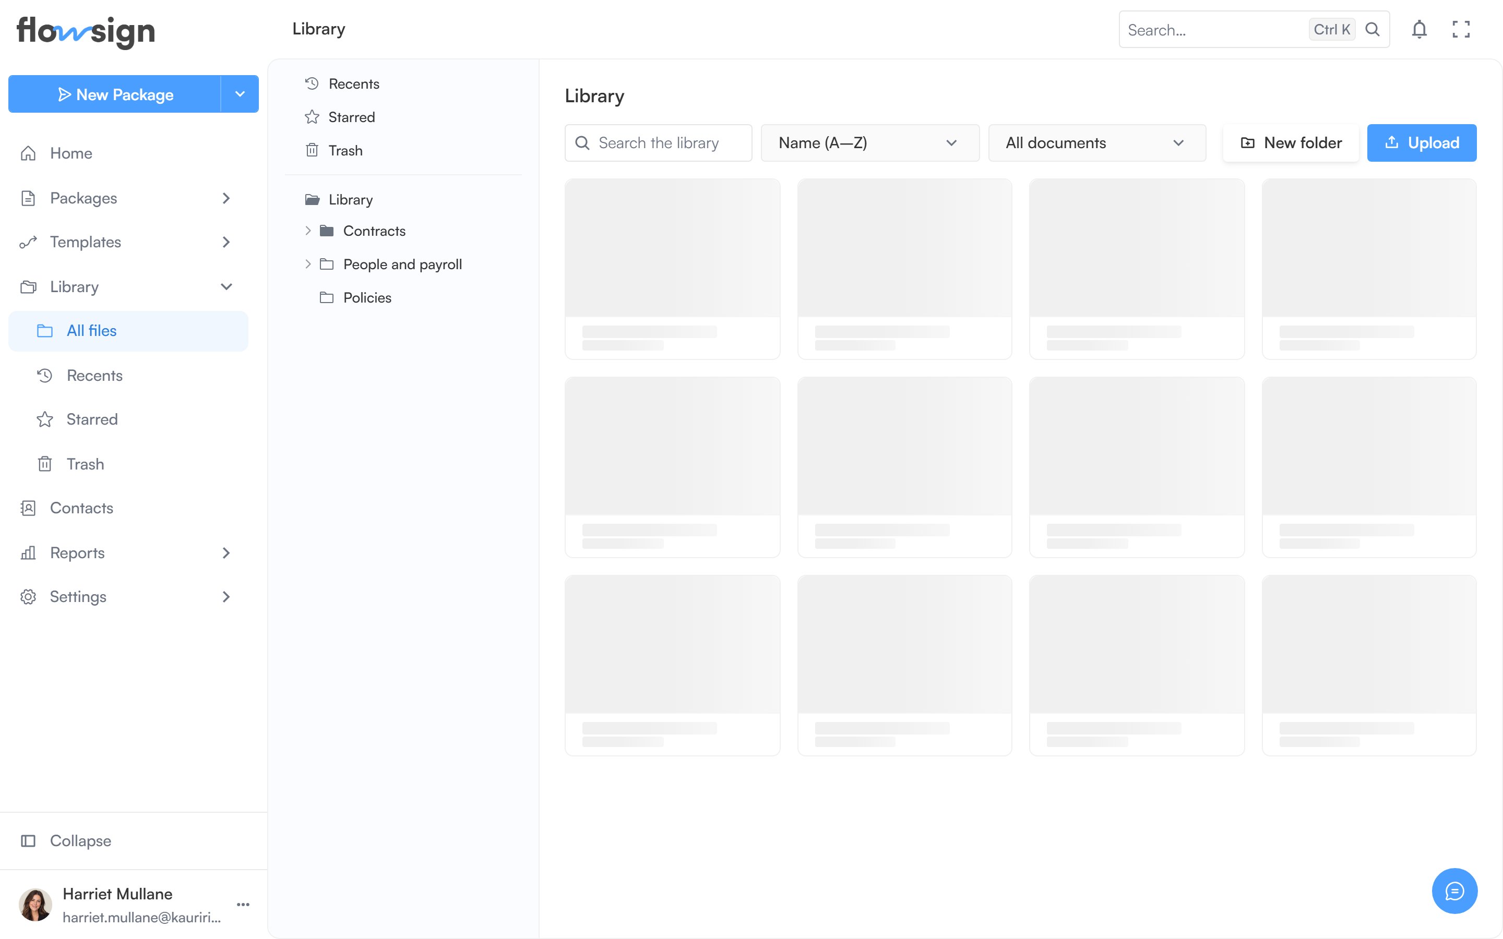The height and width of the screenshot is (939, 1503).
Task: Click the Templates signature icon
Action: 28,242
